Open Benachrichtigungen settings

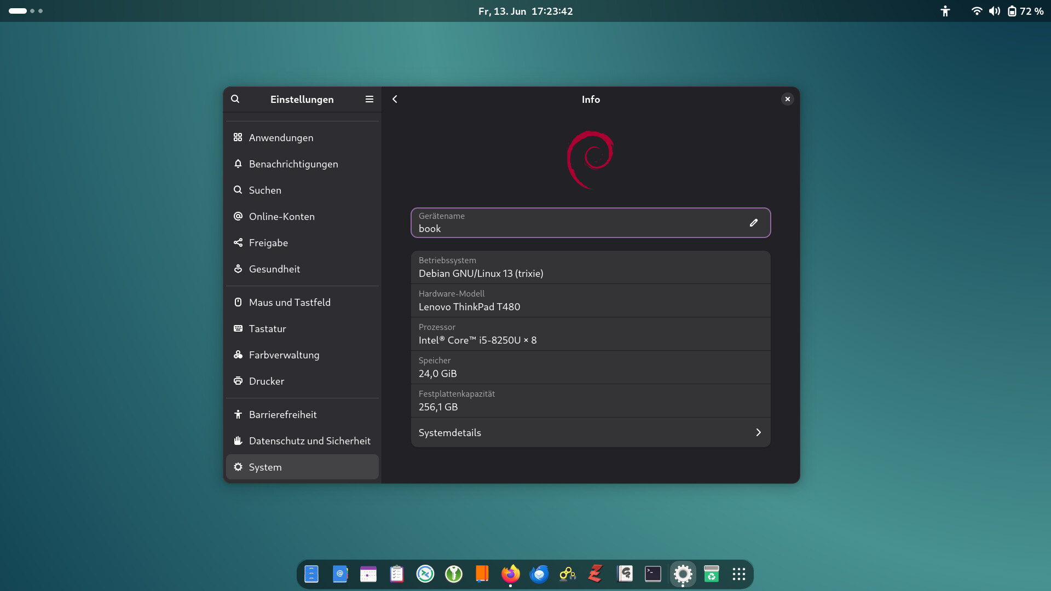click(302, 164)
